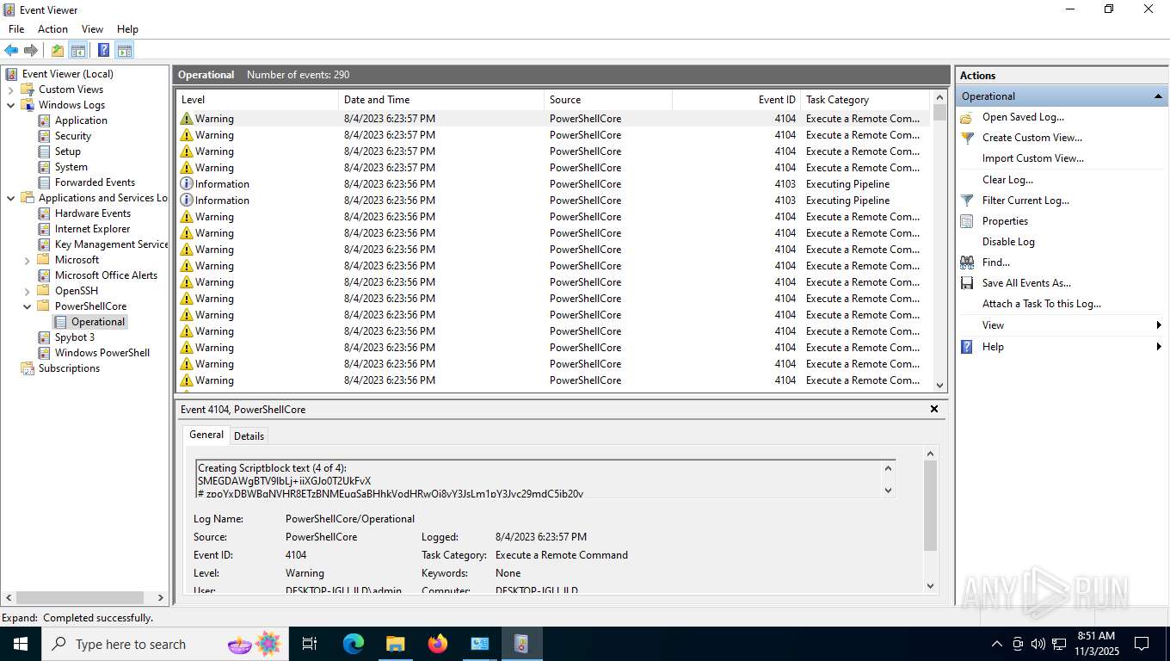Select the System log in tree

(71, 167)
